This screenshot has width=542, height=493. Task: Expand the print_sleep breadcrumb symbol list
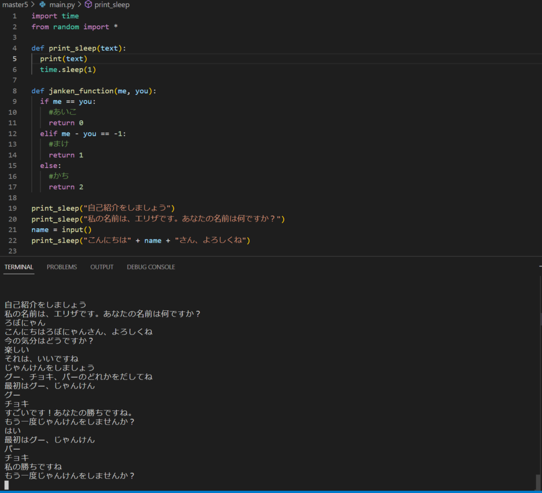tap(112, 5)
